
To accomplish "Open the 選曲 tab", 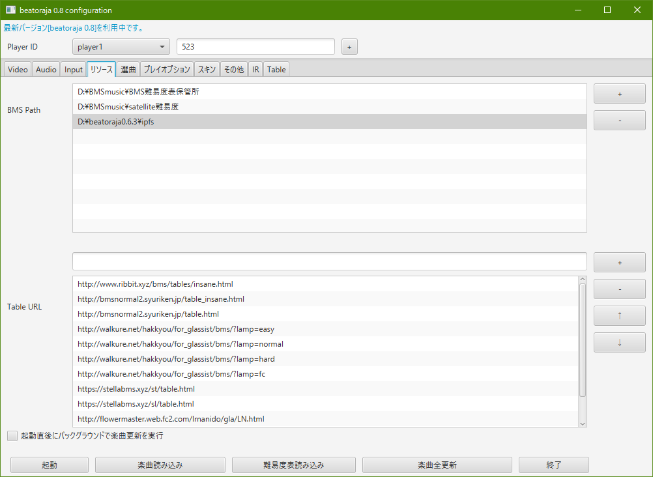I will click(128, 70).
